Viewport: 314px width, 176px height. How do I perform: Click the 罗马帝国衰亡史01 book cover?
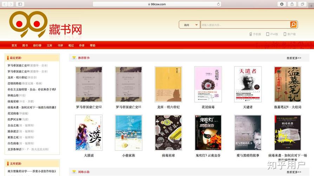tap(129, 84)
